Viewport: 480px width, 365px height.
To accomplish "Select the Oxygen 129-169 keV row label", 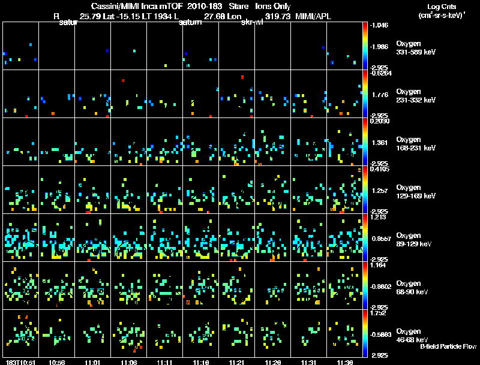I will click(415, 191).
